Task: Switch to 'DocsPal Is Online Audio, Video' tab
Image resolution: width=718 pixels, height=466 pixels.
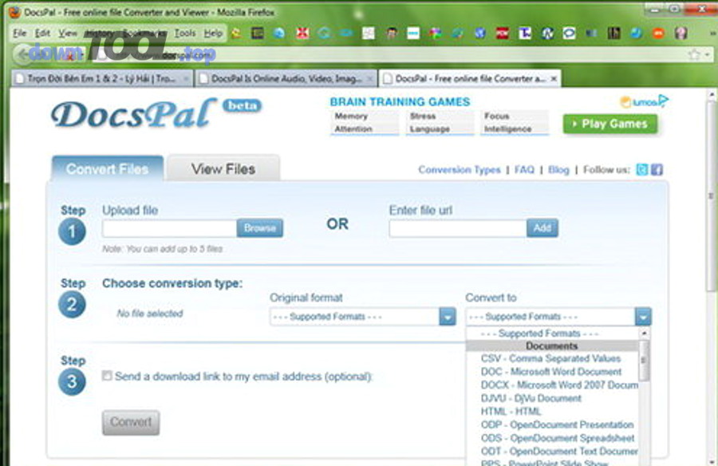Action: tap(286, 79)
